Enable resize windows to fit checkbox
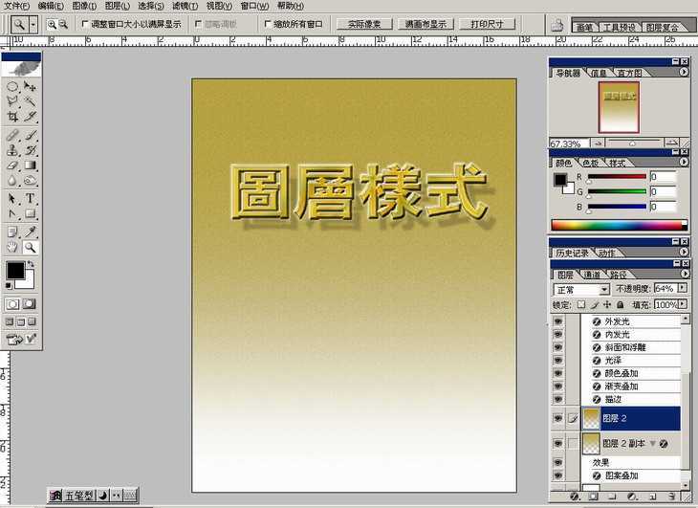This screenshot has width=698, height=508. [x=85, y=24]
